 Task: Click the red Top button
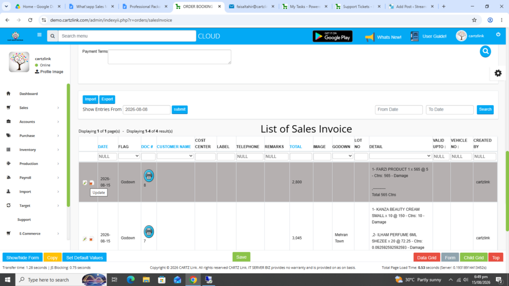click(x=496, y=258)
